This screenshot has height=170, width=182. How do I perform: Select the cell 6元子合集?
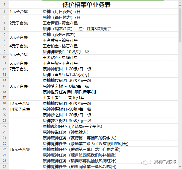pos(25,63)
